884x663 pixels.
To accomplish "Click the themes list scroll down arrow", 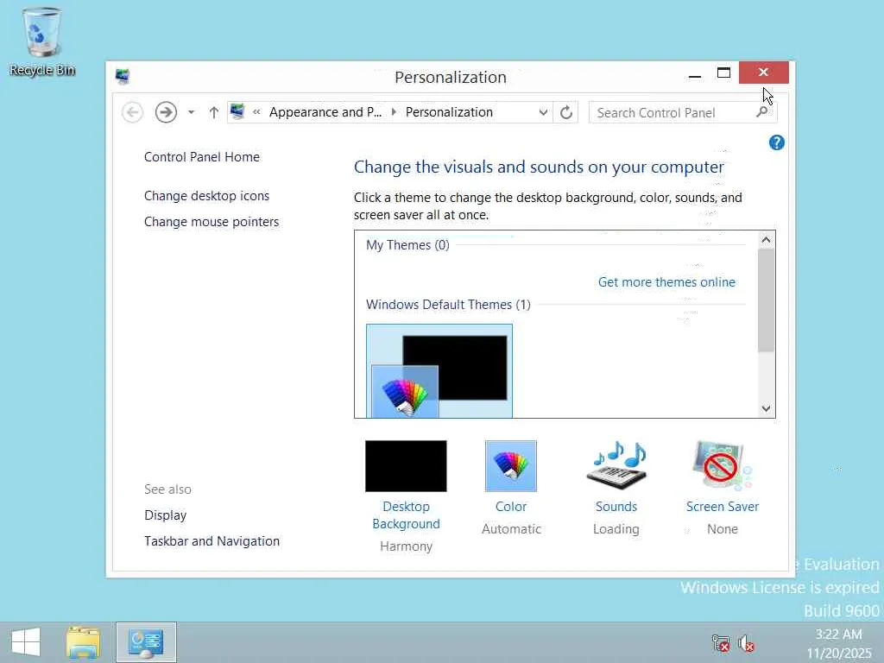I will coord(766,408).
